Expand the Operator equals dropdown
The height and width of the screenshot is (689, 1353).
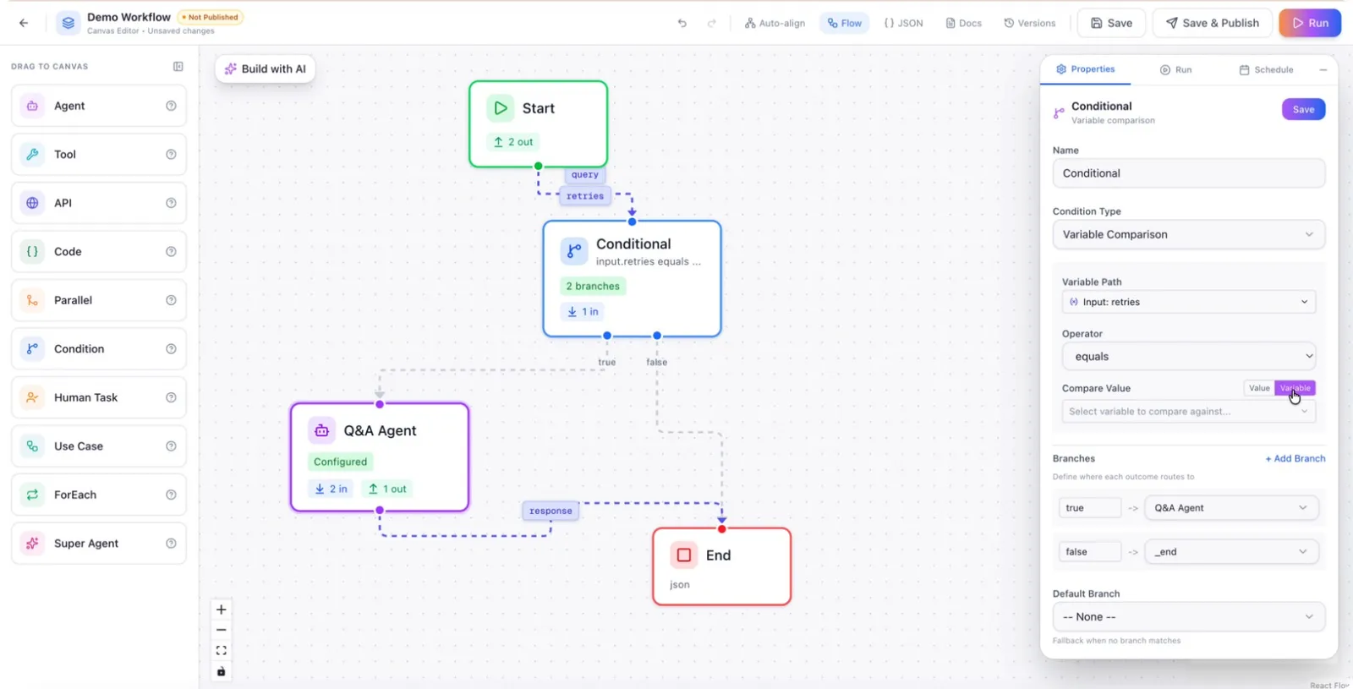1188,356
